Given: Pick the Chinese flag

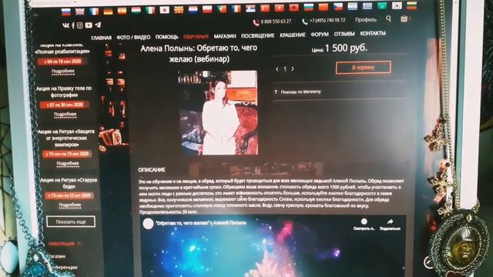Looking at the screenshot, I should point(324,7).
